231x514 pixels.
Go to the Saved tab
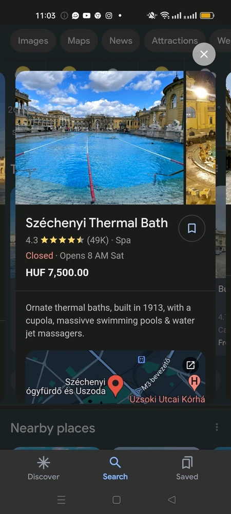[187, 468]
